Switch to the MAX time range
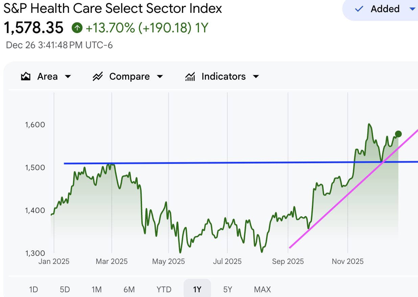This screenshot has height=297, width=418. click(x=262, y=289)
